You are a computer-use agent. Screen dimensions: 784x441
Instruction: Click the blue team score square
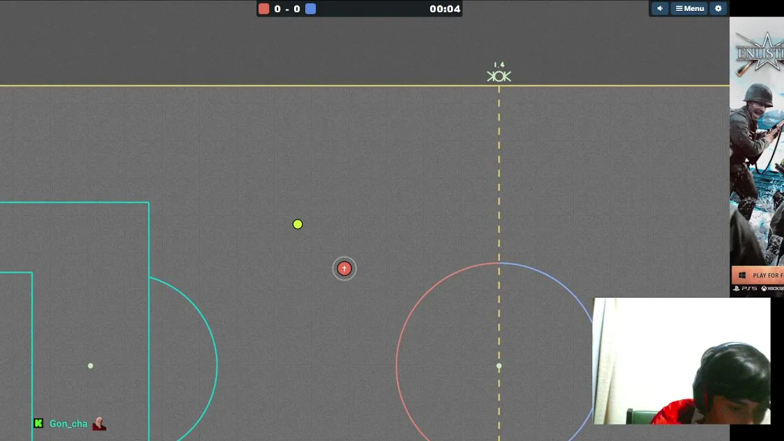coord(311,9)
